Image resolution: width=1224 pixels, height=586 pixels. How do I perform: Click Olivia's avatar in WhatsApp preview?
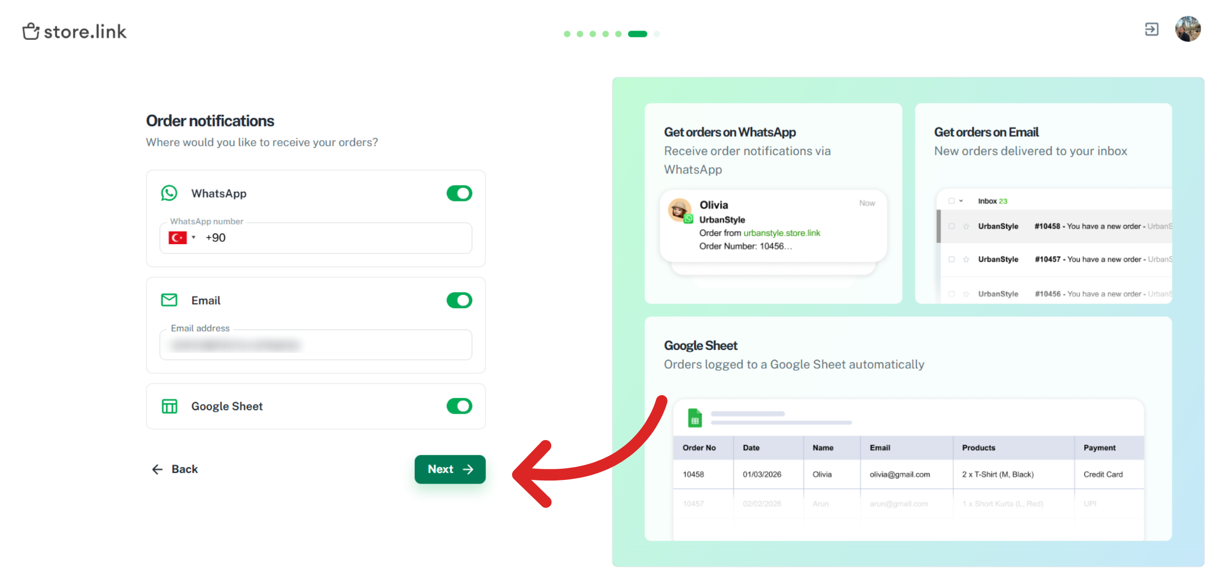pyautogui.click(x=680, y=210)
